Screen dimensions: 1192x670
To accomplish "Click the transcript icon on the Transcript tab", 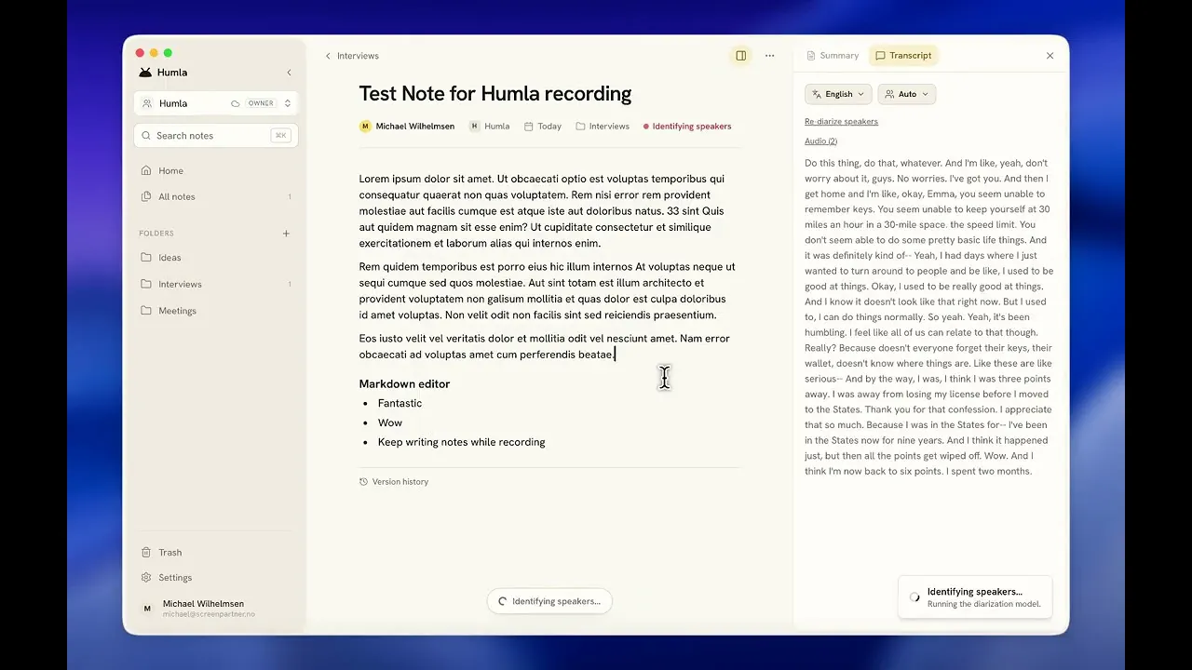I will pyautogui.click(x=880, y=56).
